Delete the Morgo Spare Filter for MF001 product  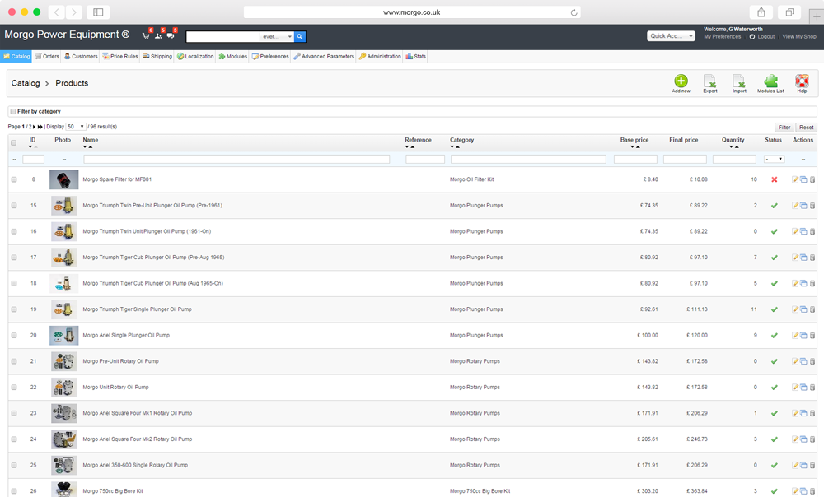812,179
